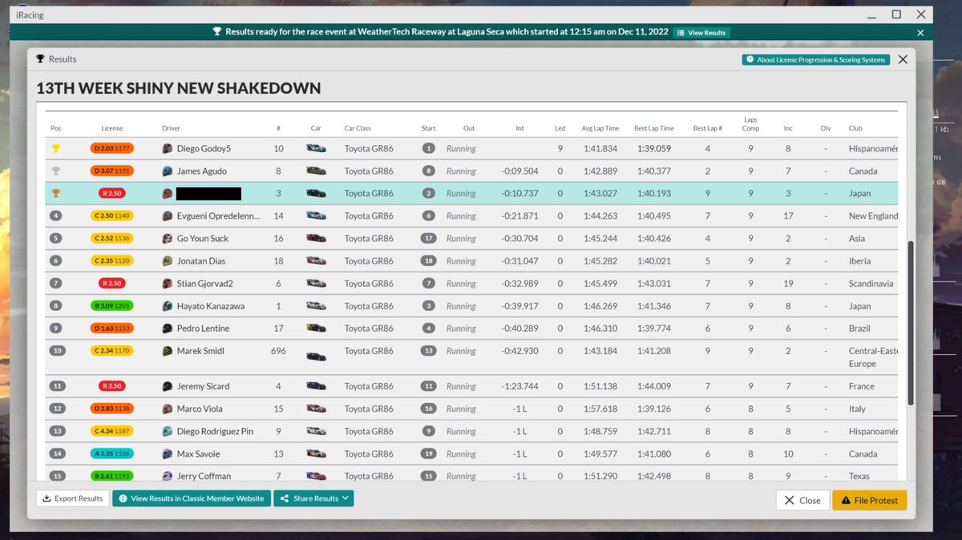This screenshot has height=540, width=962.
Task: Click View Results in top banner
Action: pyautogui.click(x=701, y=33)
